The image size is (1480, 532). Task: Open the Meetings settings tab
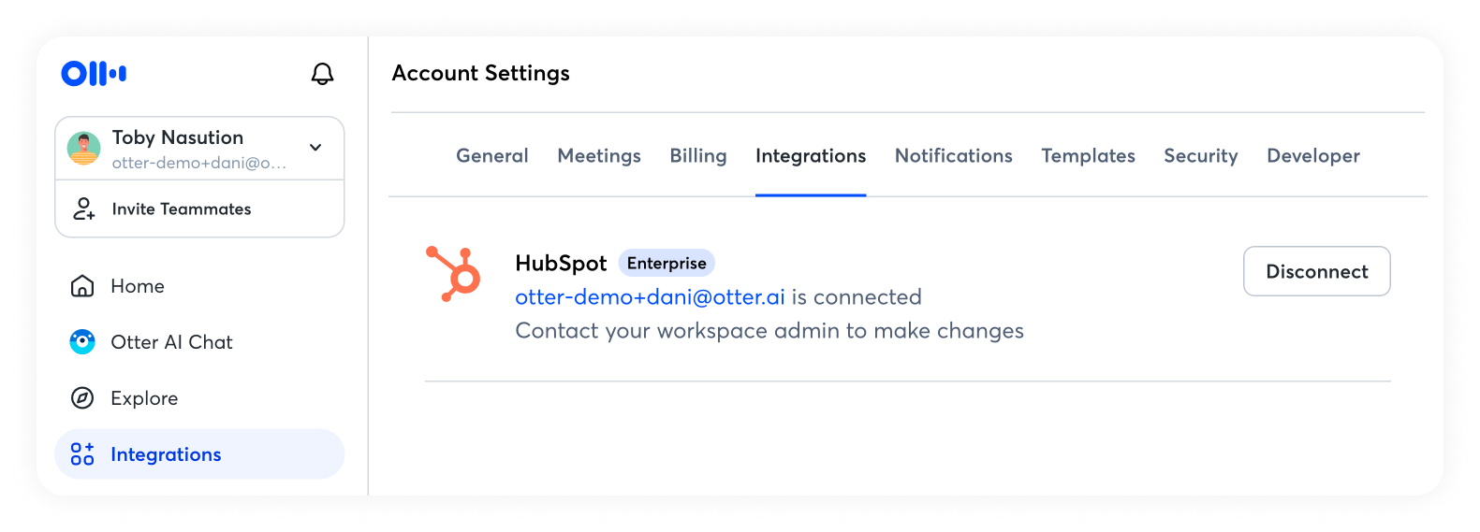click(x=599, y=156)
